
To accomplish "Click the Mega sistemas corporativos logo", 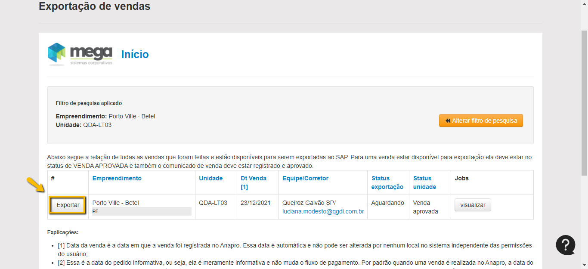I will (x=80, y=54).
